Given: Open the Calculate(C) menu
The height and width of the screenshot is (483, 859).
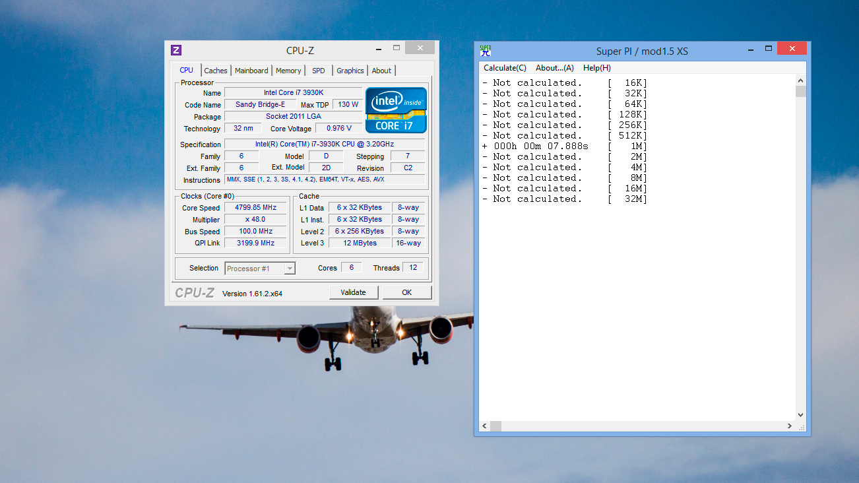Looking at the screenshot, I should coord(505,68).
